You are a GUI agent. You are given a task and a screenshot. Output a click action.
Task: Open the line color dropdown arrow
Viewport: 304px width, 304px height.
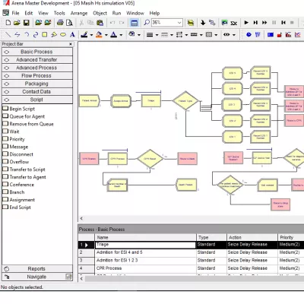tap(91, 35)
